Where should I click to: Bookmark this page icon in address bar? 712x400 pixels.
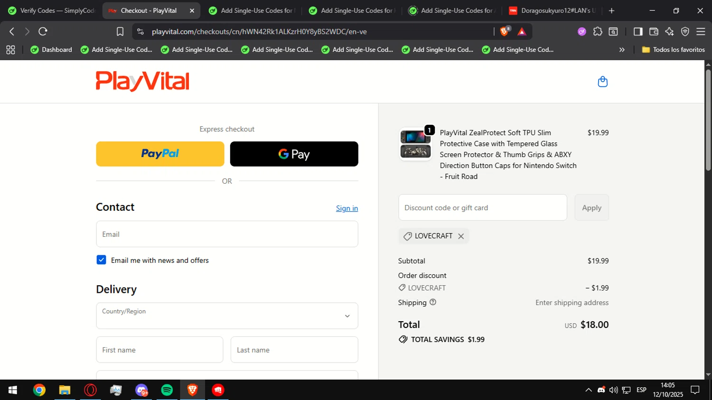pos(120,31)
